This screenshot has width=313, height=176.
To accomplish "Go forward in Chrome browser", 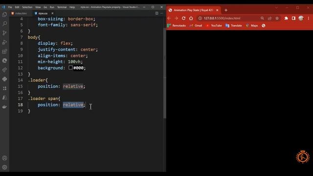I will tap(176, 18).
